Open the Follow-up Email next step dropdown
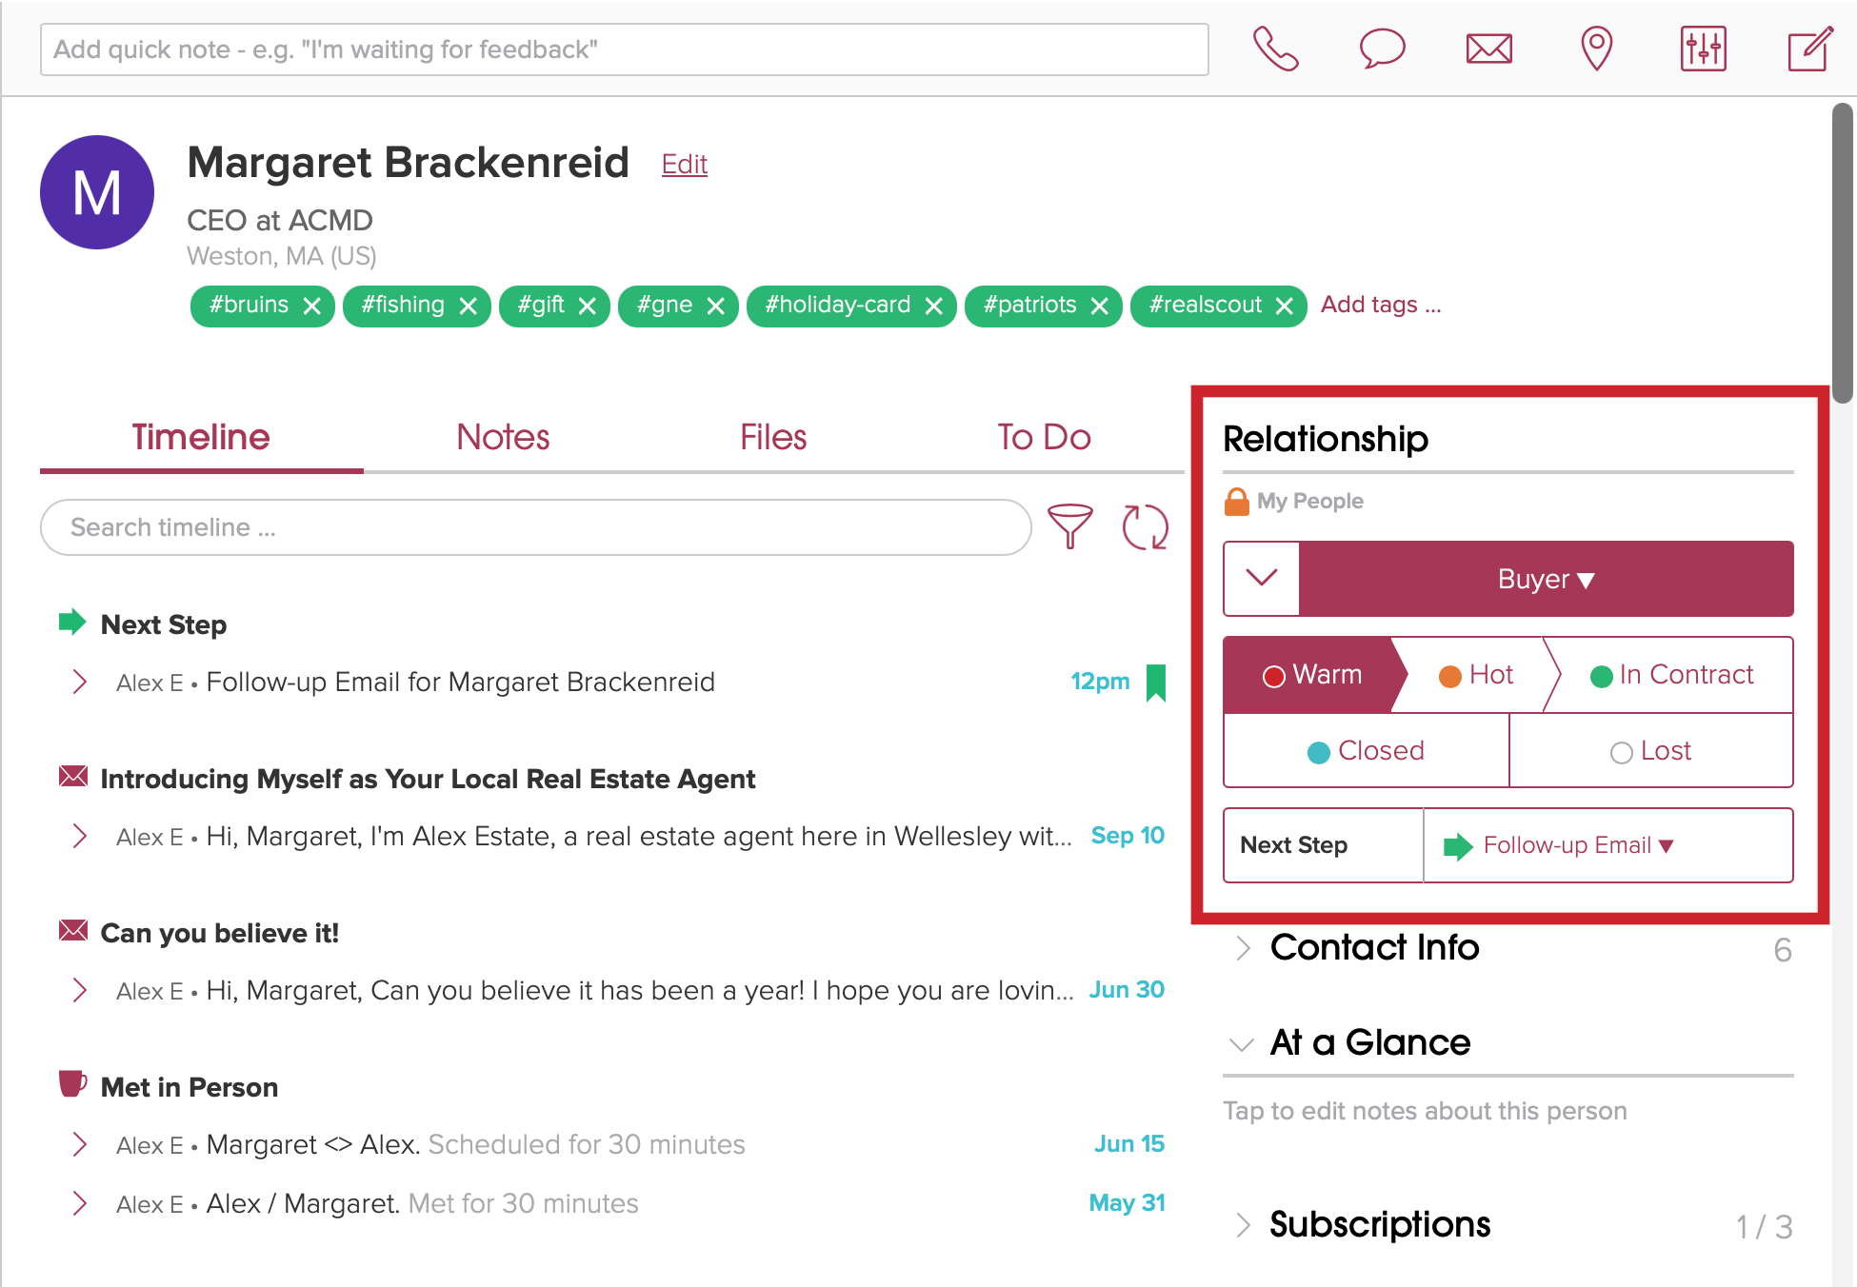 1577,845
